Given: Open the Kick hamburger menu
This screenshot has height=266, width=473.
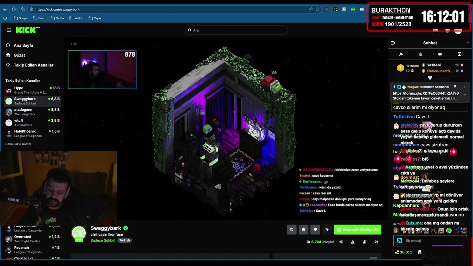Looking at the screenshot, I should (x=9, y=30).
